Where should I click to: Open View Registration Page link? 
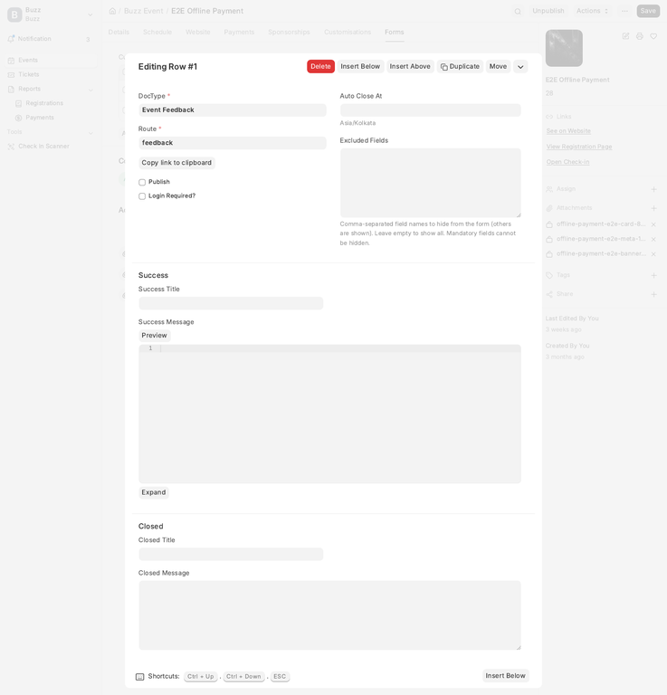tap(579, 147)
